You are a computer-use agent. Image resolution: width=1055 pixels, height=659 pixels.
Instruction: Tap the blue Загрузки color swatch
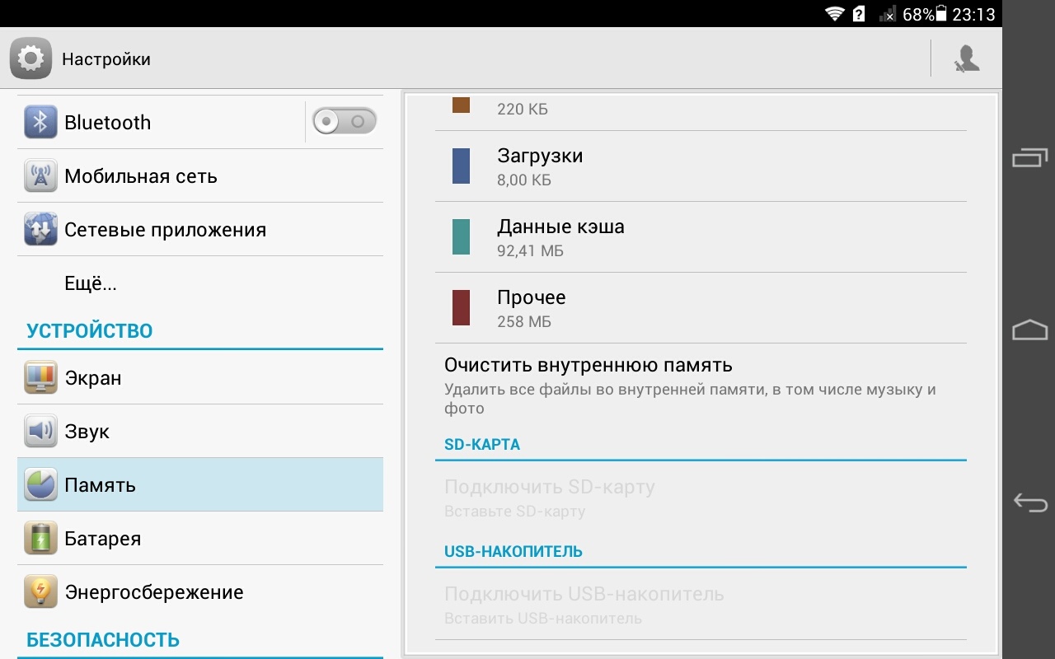(461, 166)
